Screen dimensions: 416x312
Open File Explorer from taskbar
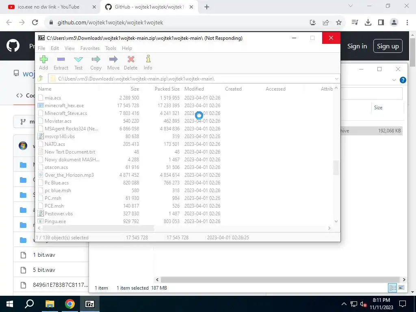click(x=50, y=304)
